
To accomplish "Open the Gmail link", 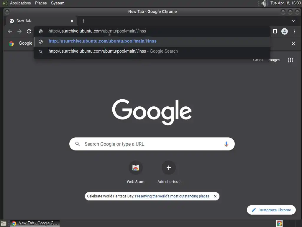I will pyautogui.click(x=258, y=60).
